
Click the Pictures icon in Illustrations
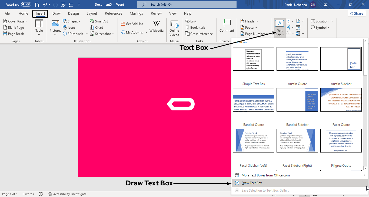[55, 24]
